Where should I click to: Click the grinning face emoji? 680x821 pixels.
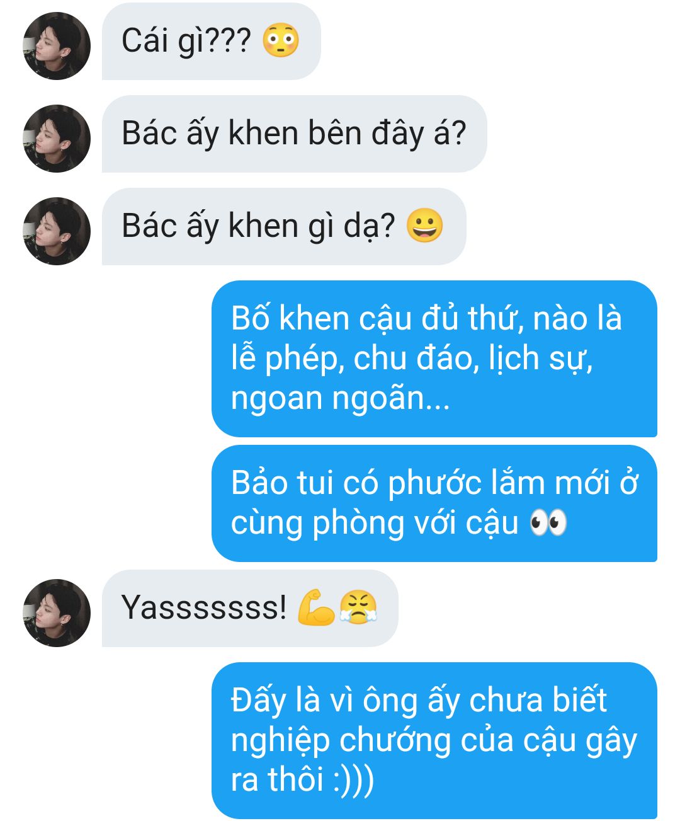coord(424,226)
